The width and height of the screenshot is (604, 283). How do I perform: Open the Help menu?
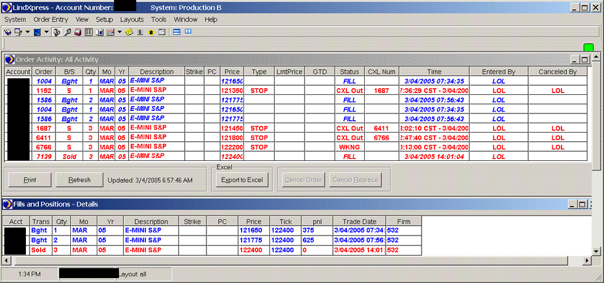[x=211, y=19]
